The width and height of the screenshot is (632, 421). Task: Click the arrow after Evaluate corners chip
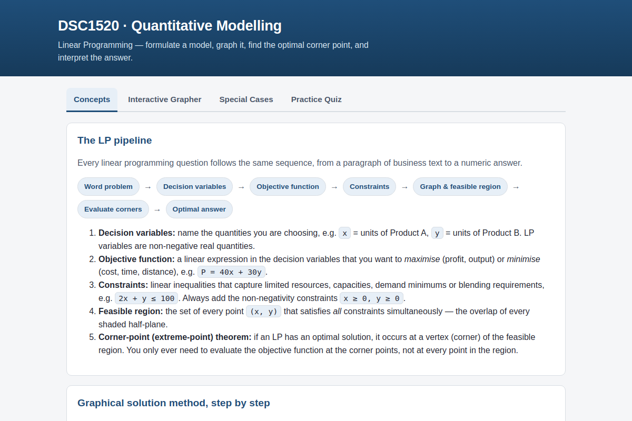click(x=157, y=210)
